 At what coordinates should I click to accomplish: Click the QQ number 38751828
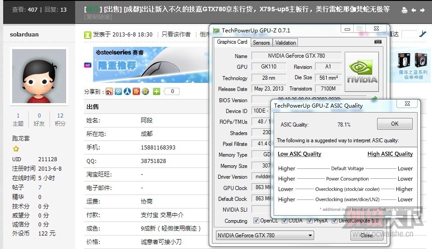153,161
